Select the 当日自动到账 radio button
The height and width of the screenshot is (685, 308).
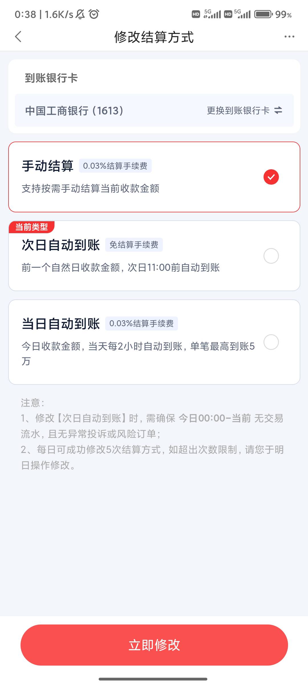[271, 342]
